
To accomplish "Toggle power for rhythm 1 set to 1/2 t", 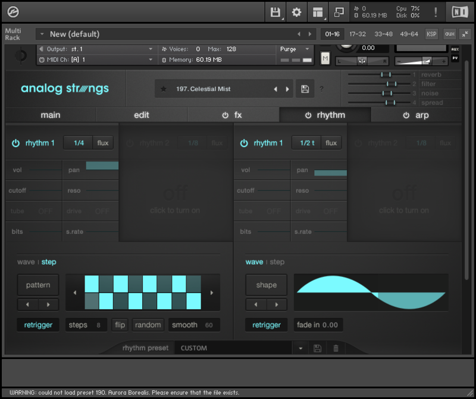I will click(x=244, y=143).
